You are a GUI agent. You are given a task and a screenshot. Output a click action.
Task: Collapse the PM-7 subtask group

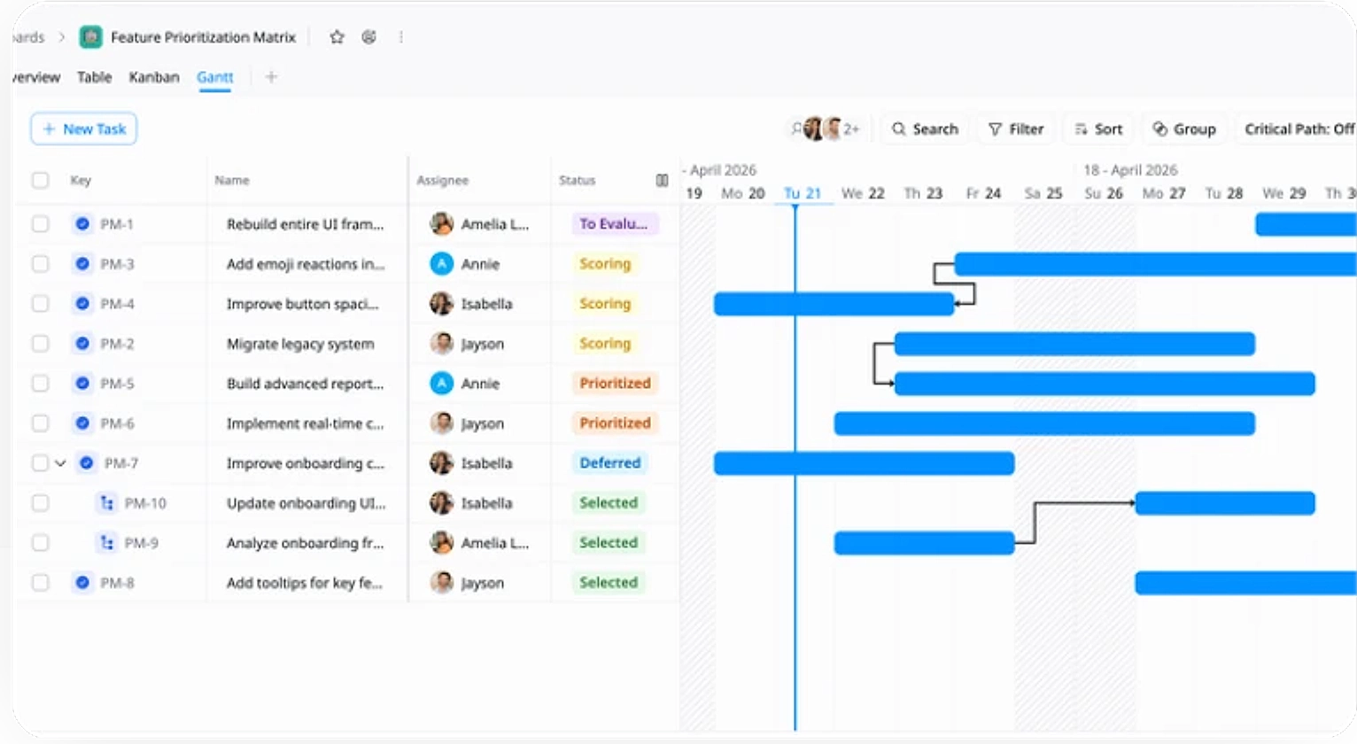pyautogui.click(x=60, y=463)
